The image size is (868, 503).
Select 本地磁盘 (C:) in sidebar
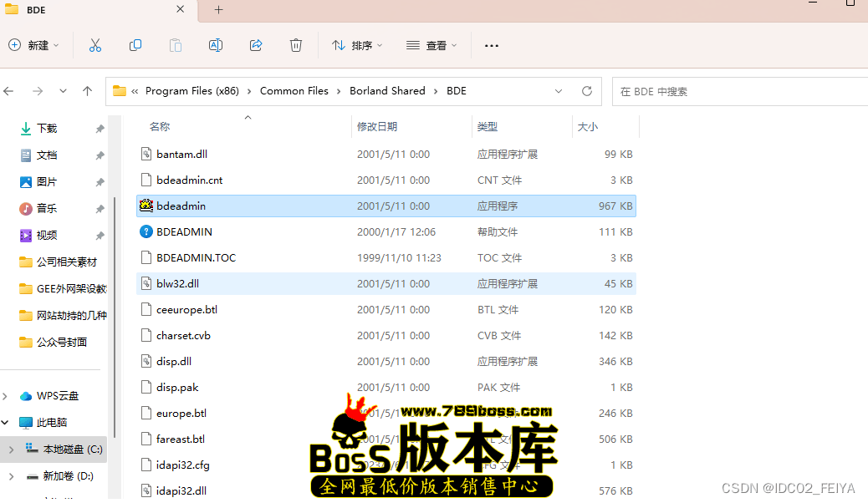click(72, 450)
